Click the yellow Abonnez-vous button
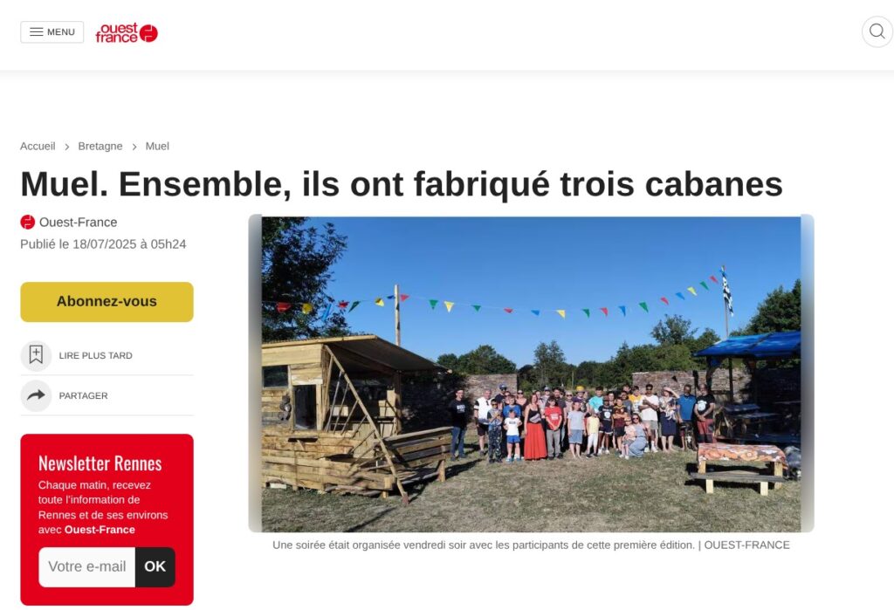 (x=107, y=302)
